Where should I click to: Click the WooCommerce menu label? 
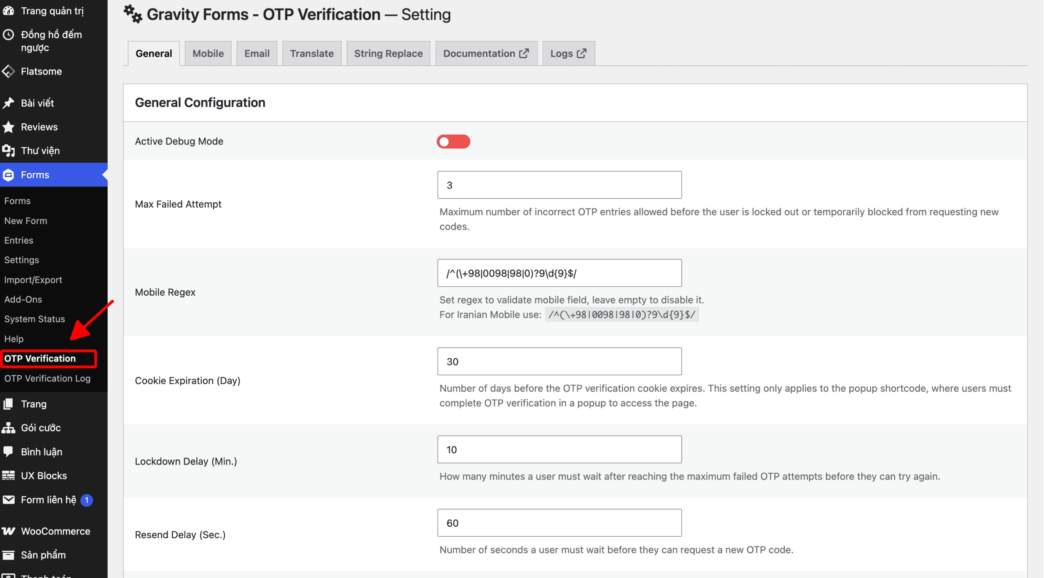pos(55,531)
